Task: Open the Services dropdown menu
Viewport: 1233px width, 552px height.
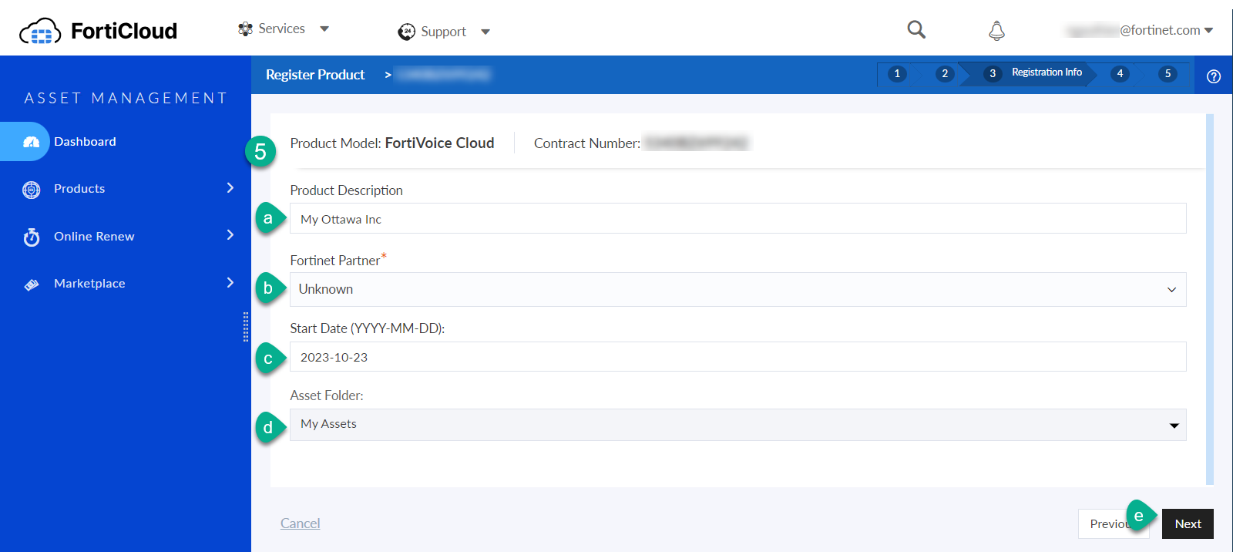Action: (283, 29)
